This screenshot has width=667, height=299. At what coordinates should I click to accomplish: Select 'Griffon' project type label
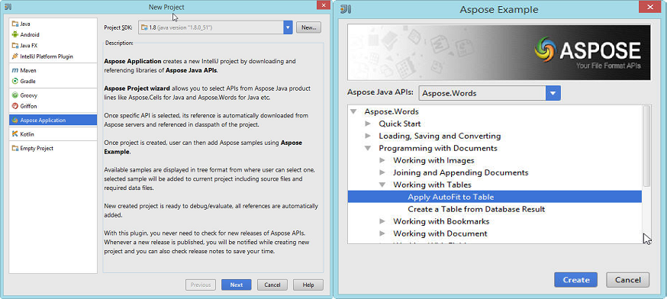click(x=28, y=106)
